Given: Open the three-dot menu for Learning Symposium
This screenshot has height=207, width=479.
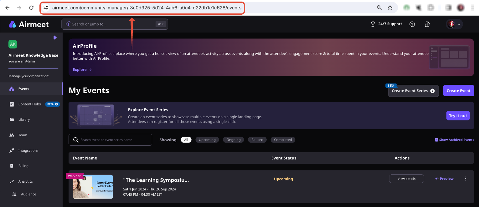Looking at the screenshot, I should (x=466, y=179).
